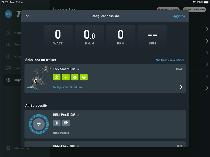This screenshot has width=210, height=157.
Task: Open the Configura Tacx Smart Bike link
Action: [68, 87]
